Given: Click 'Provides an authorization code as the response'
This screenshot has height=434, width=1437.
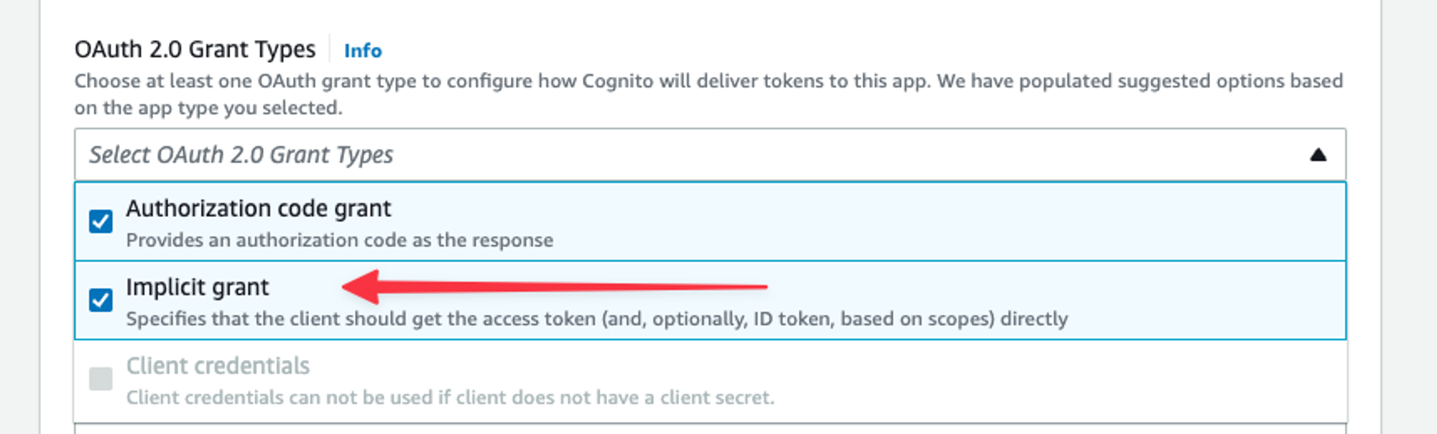Looking at the screenshot, I should pos(340,240).
